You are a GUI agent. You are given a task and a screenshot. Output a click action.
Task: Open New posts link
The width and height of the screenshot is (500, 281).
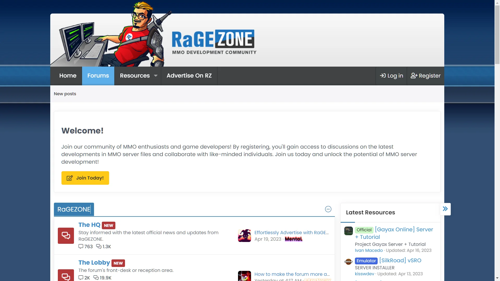65,94
